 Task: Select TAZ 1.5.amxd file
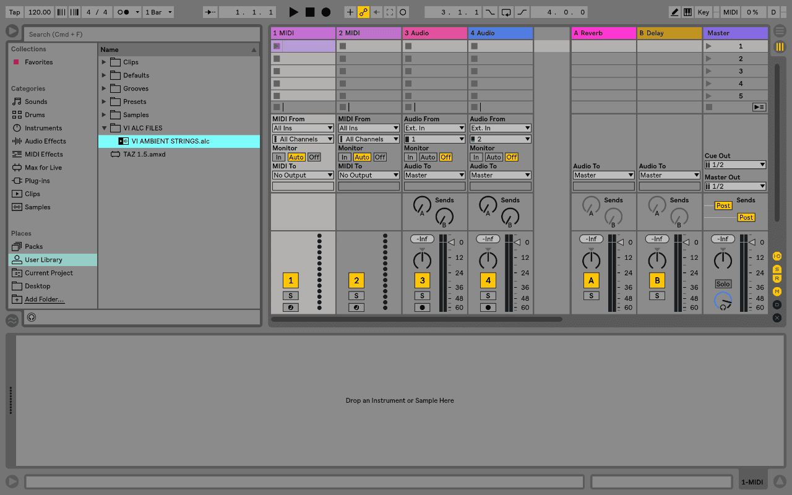click(x=179, y=154)
